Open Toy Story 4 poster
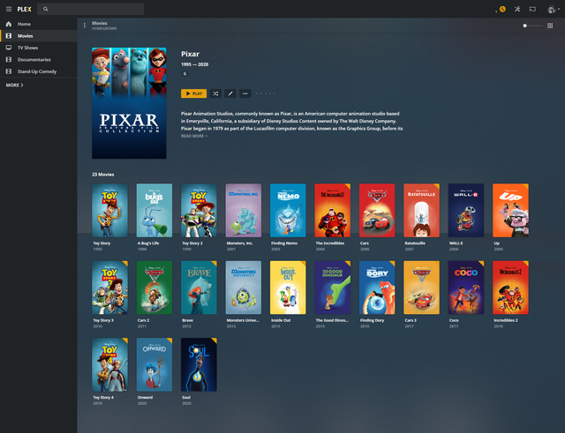 [109, 364]
